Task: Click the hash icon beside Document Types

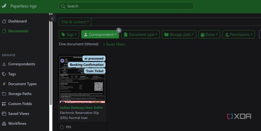Action: pyautogui.click(x=4, y=84)
